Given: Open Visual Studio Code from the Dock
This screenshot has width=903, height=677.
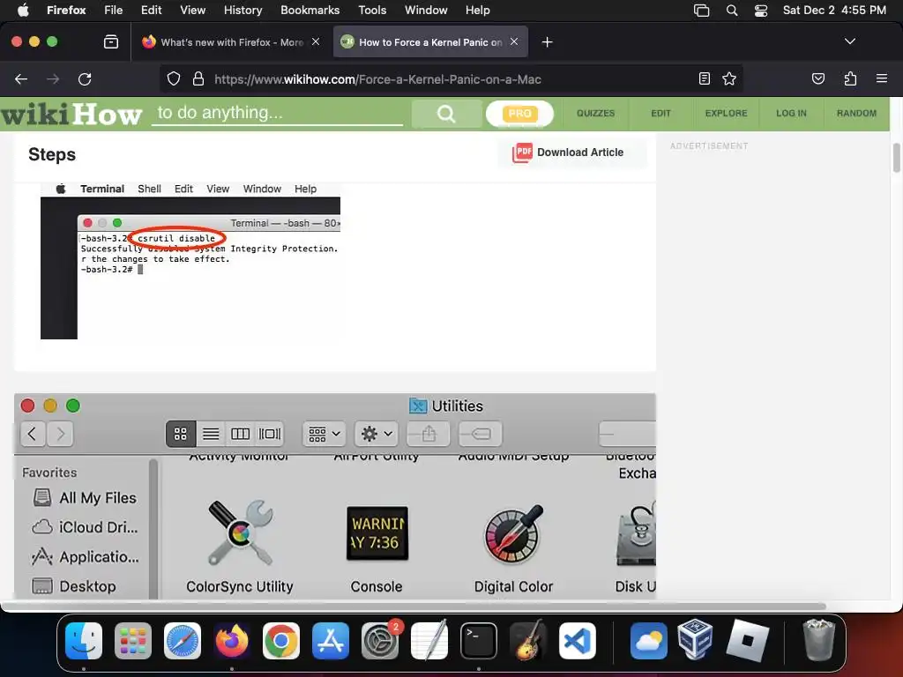Looking at the screenshot, I should click(577, 641).
